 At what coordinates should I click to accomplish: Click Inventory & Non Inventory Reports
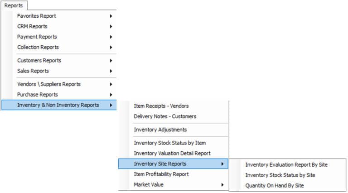point(58,105)
